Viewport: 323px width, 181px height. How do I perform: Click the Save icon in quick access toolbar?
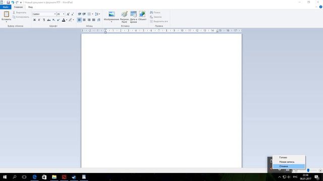coord(8,2)
